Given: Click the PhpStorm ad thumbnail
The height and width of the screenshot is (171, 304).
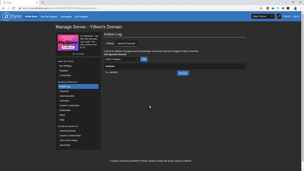Looking at the screenshot, I should 68,43.
